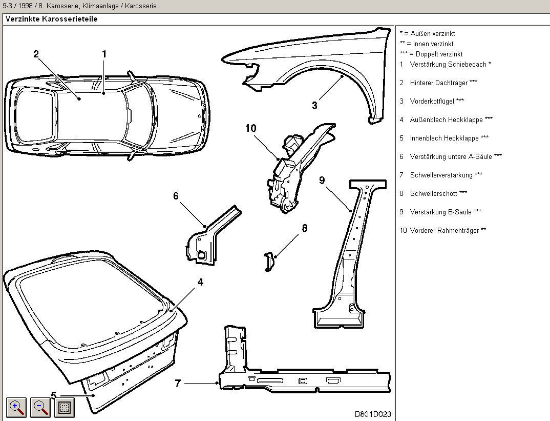
Task: Click callout number 4 on the tailgate
Action: click(x=200, y=283)
